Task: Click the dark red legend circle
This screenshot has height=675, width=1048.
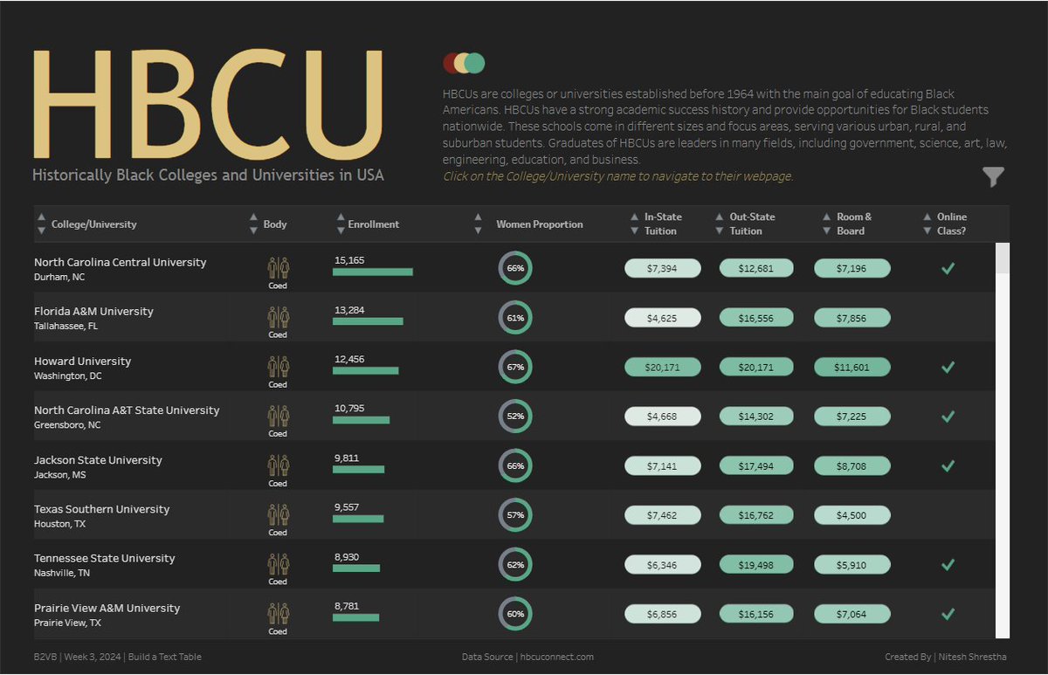Action: (x=450, y=63)
